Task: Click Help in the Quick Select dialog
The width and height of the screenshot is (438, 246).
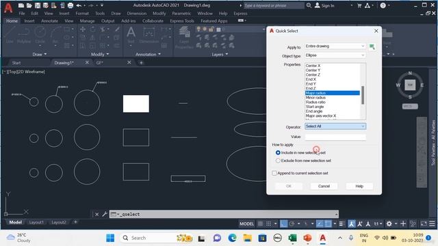Action: click(x=359, y=186)
